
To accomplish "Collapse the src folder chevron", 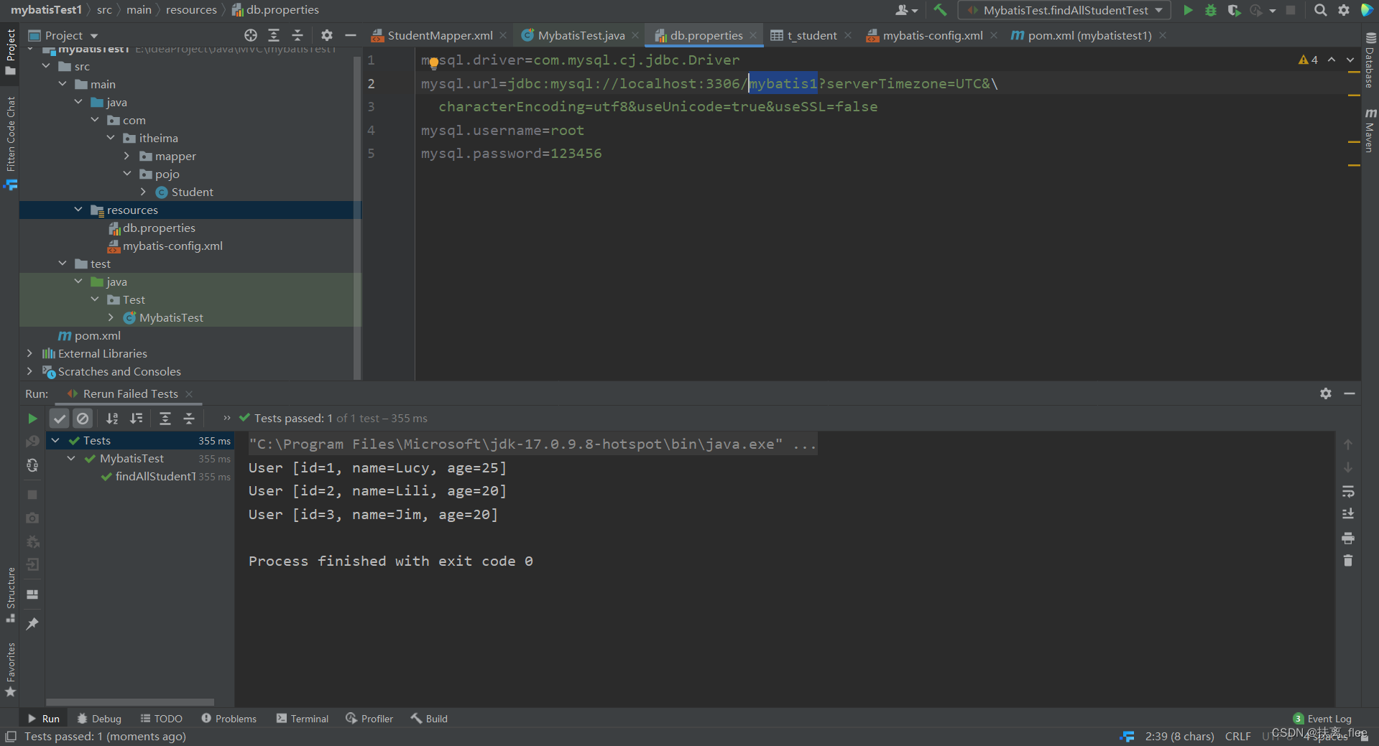I will [47, 66].
